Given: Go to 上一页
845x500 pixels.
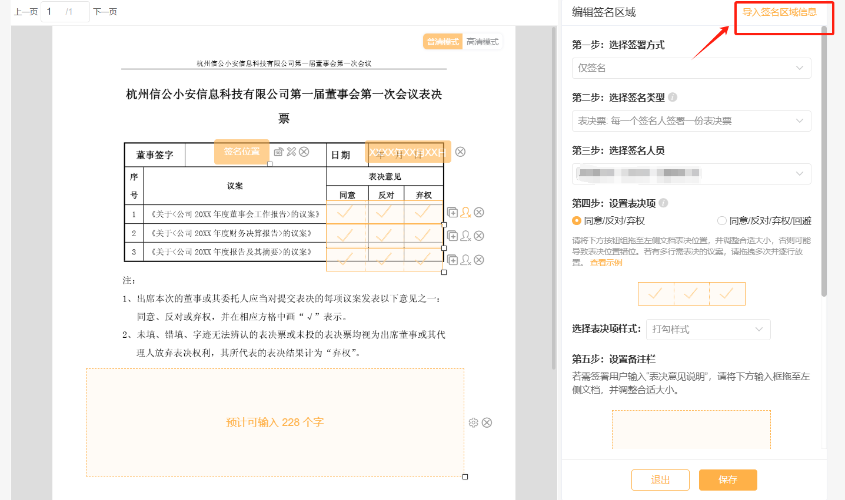Looking at the screenshot, I should click(x=26, y=12).
